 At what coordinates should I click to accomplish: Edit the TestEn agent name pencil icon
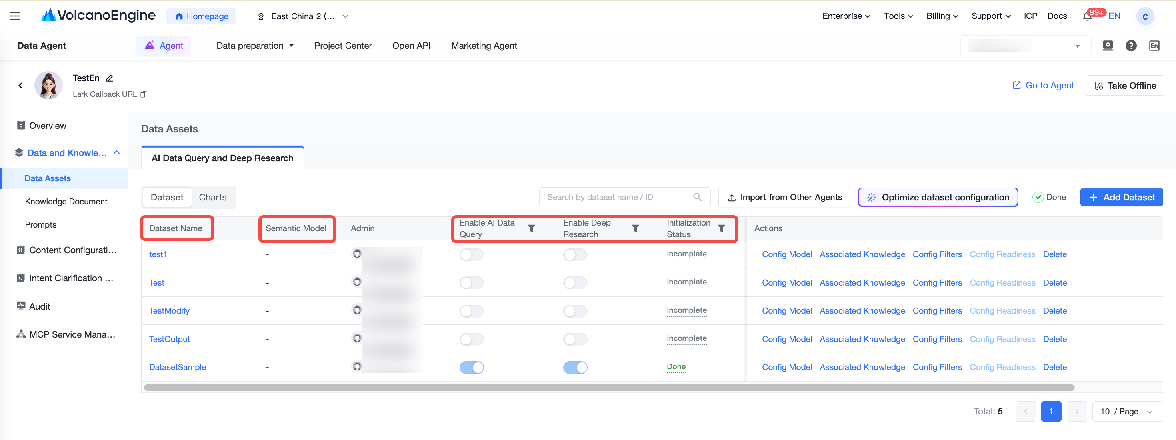(109, 78)
